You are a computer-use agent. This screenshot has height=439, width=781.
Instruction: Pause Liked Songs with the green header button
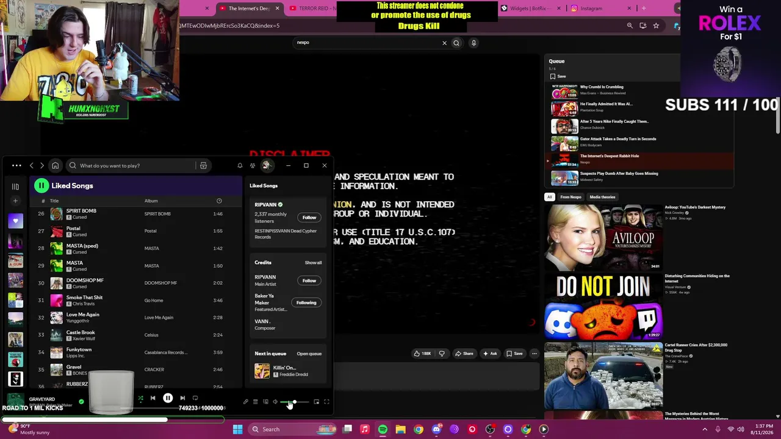tap(41, 185)
